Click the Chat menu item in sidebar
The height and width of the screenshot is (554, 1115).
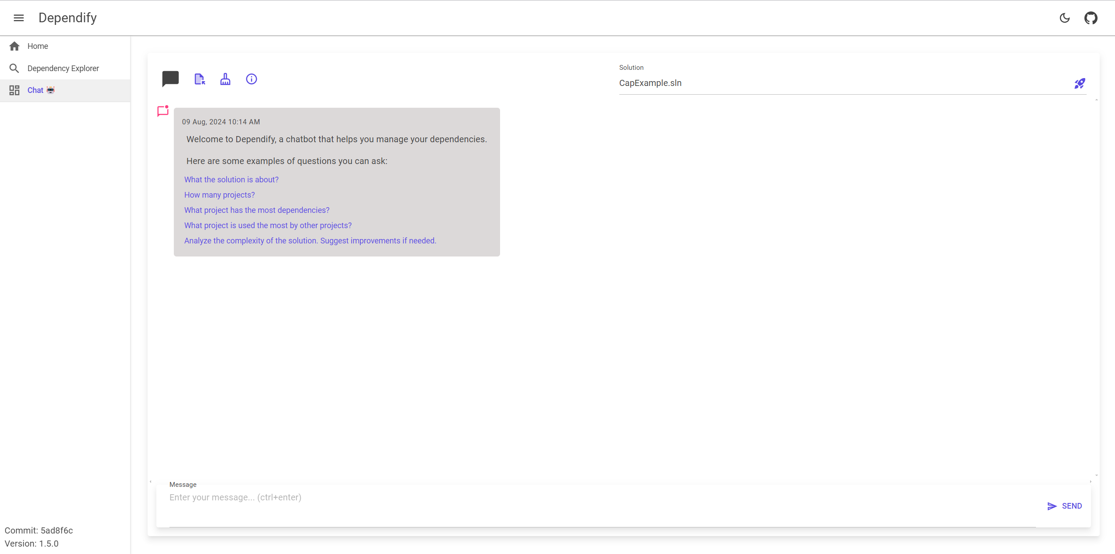(x=41, y=90)
